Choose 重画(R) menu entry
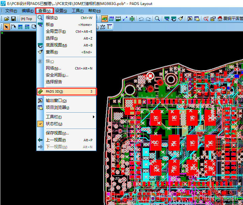The height and width of the screenshot is (205, 243). [x=66, y=52]
